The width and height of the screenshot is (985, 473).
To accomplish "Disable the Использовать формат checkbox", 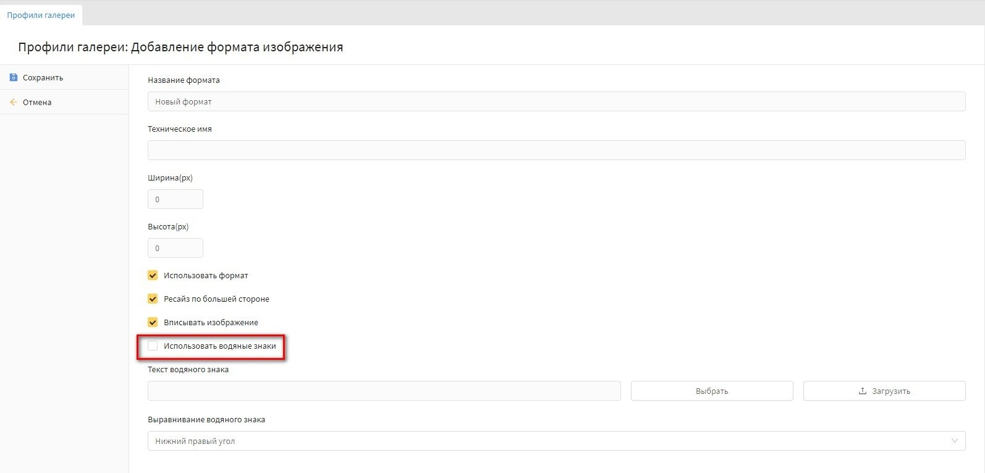I will coord(153,275).
